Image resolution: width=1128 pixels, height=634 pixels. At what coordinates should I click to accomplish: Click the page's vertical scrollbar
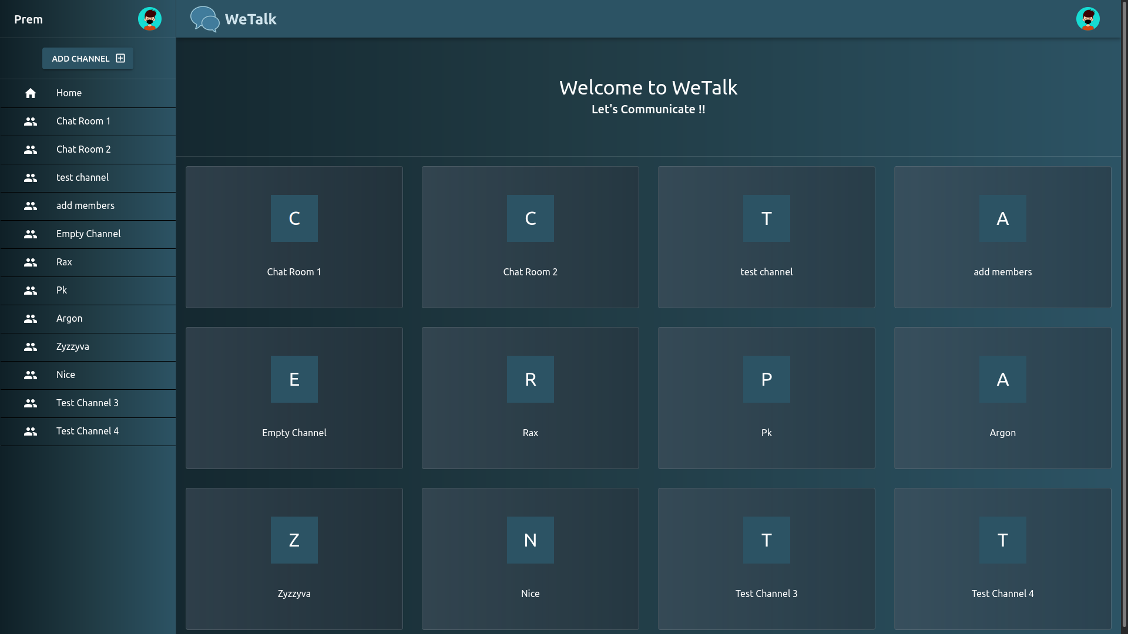click(1124, 317)
